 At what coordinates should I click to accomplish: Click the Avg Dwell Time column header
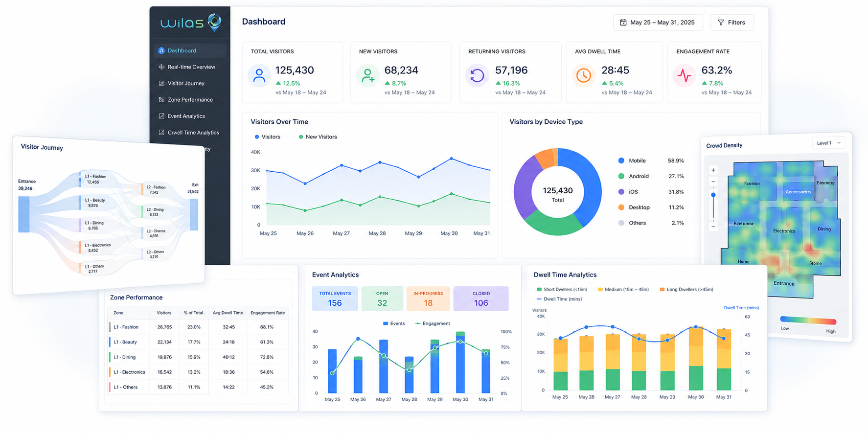pyautogui.click(x=228, y=313)
